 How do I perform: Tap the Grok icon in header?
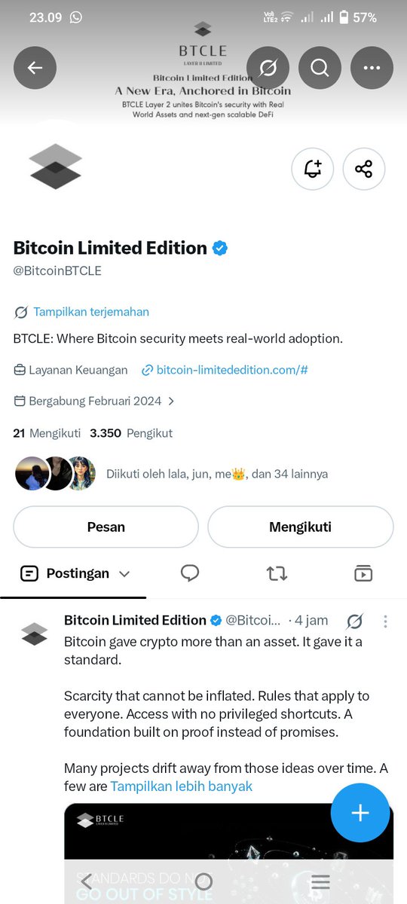[267, 68]
